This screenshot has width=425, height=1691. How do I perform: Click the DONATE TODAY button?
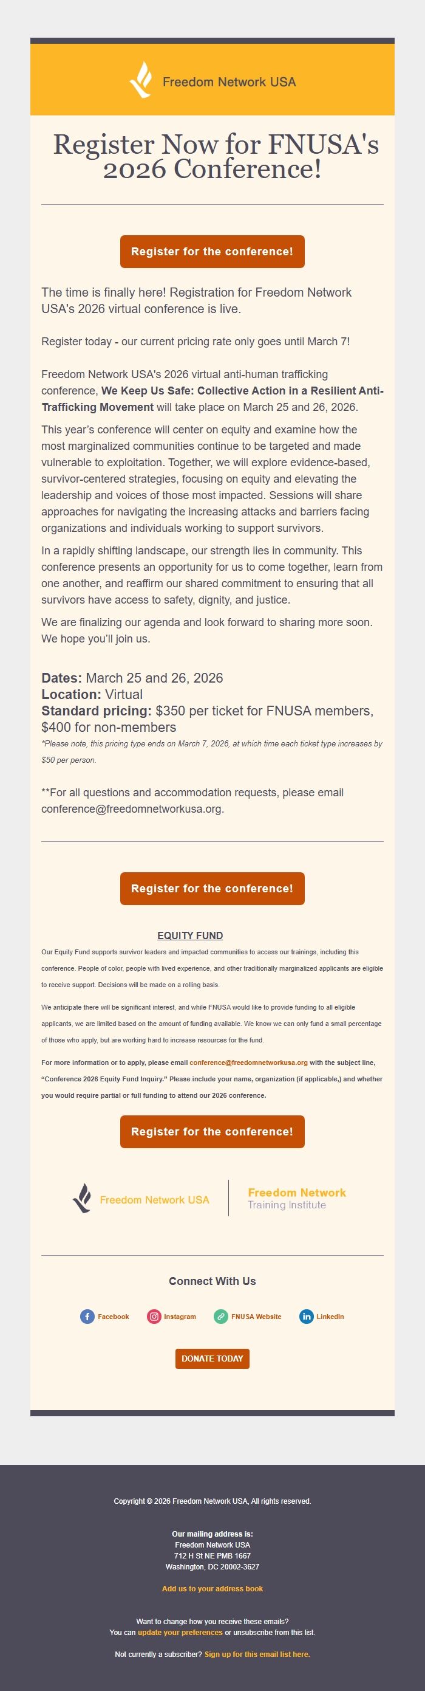pos(212,1358)
